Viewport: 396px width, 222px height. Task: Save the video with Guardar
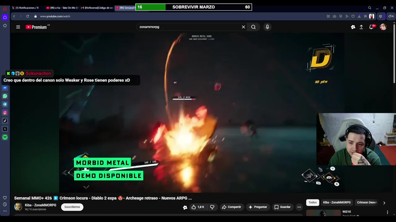282,207
